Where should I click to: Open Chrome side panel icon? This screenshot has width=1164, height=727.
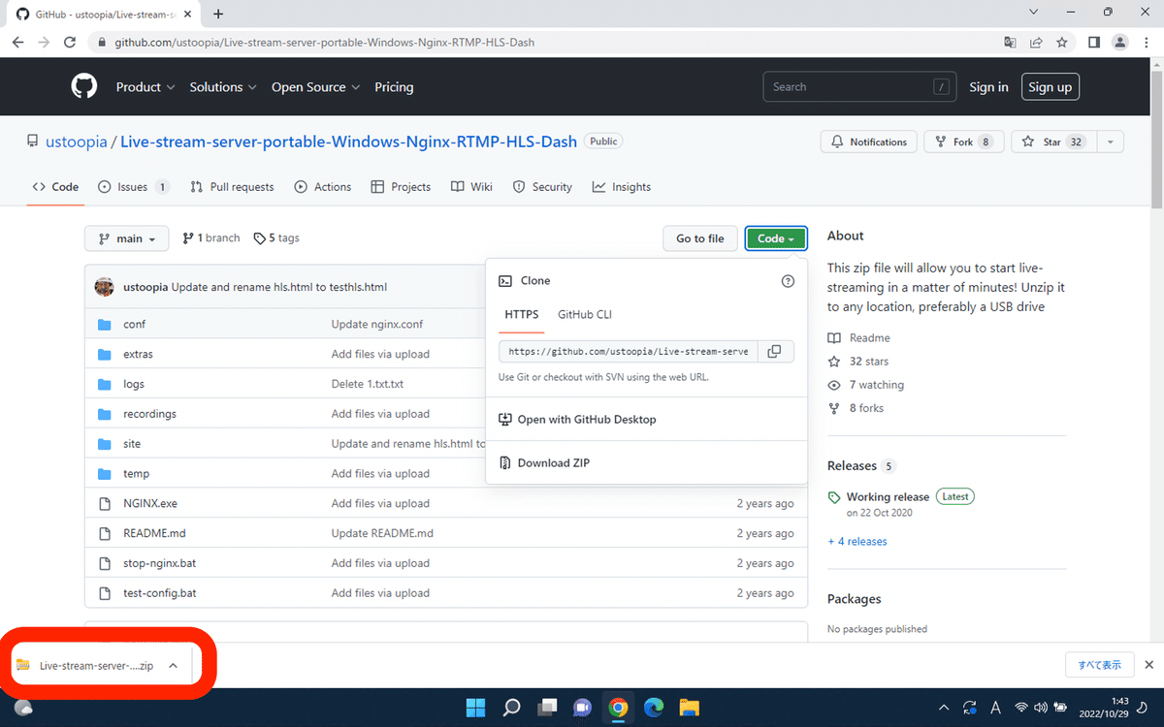[x=1094, y=43]
